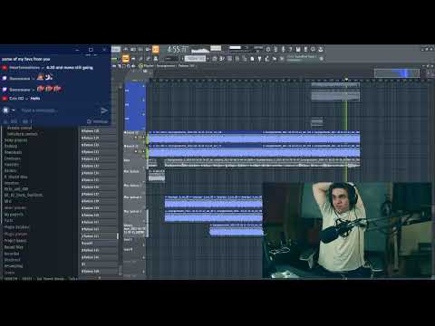This screenshot has width=435, height=326.
Task: Click the playhead marker on the playlist timeline ruler
Action: pyautogui.click(x=346, y=80)
